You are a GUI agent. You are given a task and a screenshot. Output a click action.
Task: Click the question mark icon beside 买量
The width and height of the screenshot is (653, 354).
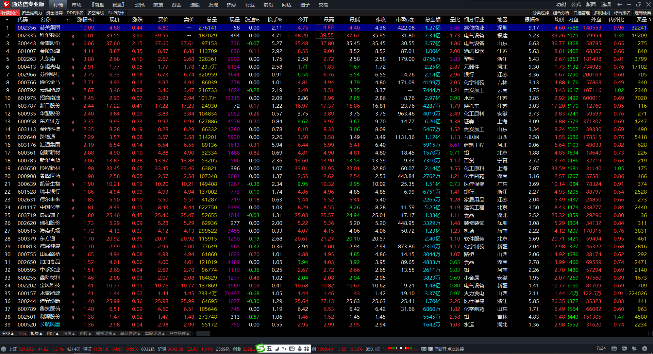650,20
